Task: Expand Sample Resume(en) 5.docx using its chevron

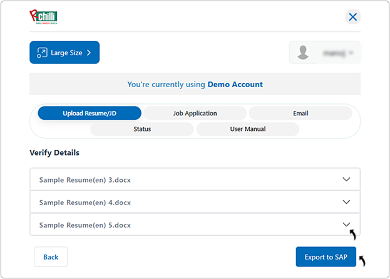Action: point(347,224)
